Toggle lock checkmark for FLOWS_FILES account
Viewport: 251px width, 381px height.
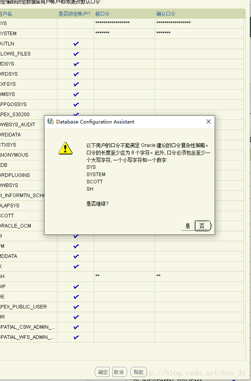coord(76,54)
